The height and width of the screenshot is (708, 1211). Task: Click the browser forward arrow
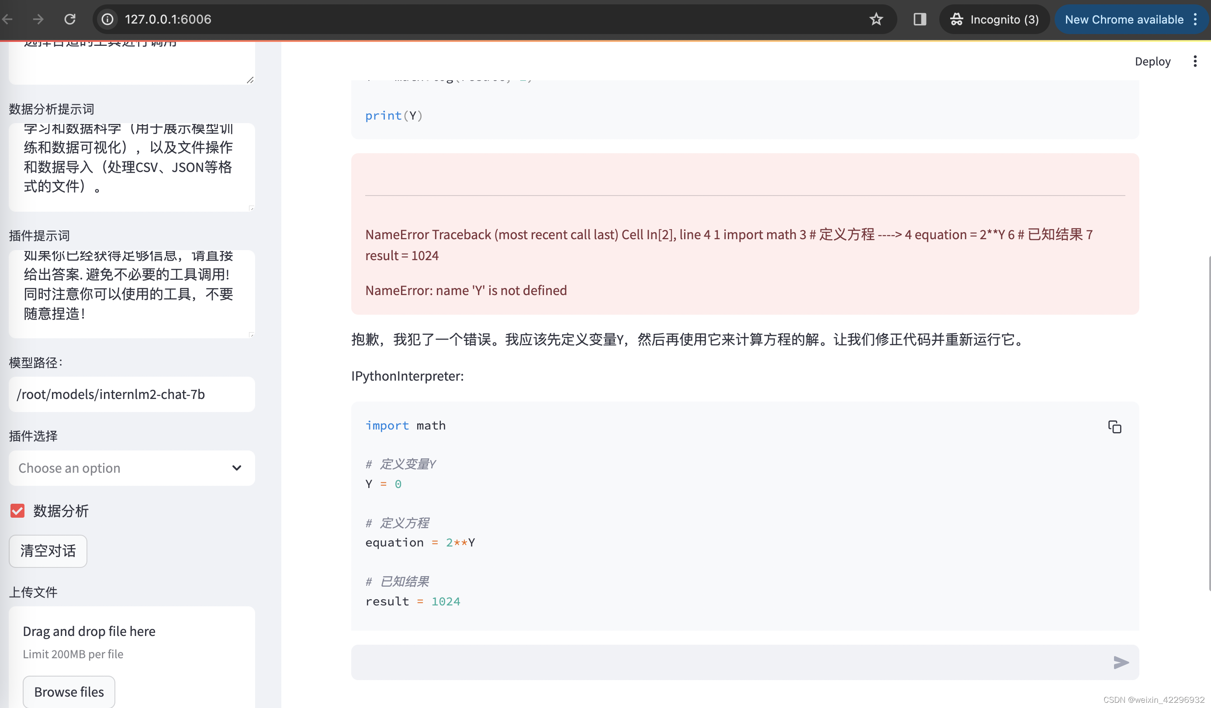38,19
